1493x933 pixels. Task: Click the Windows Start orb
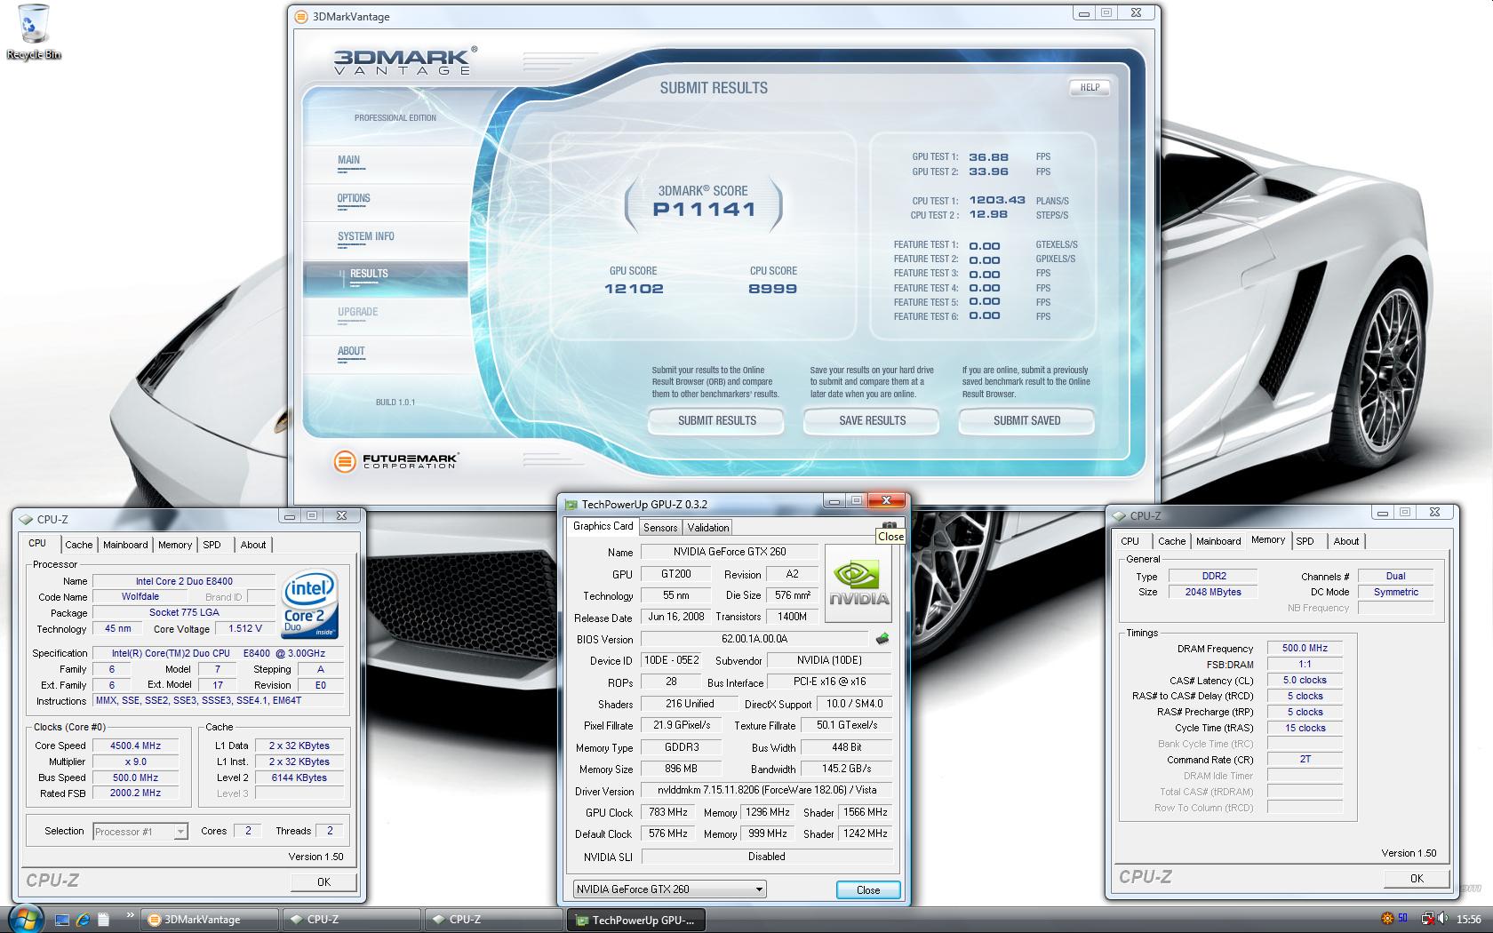tap(25, 919)
